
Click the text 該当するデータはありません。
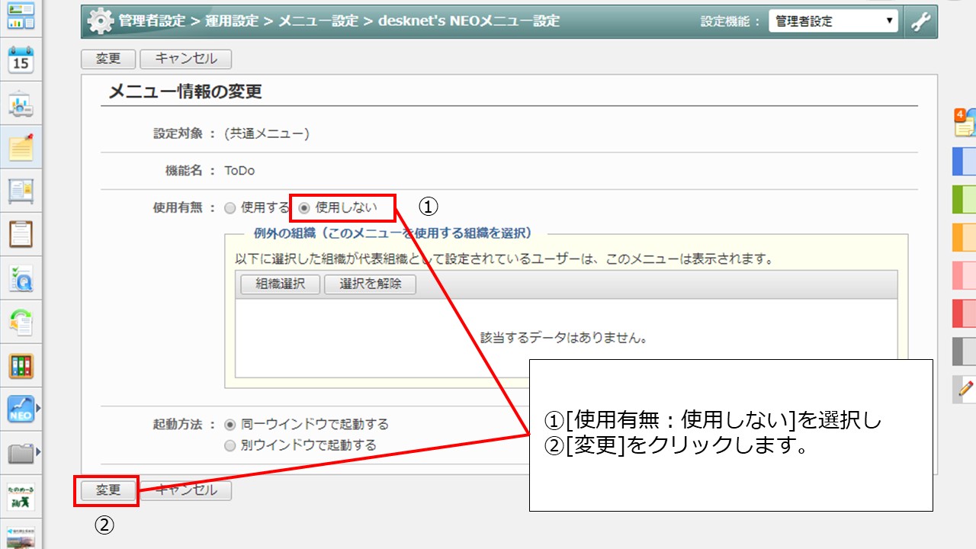[564, 338]
